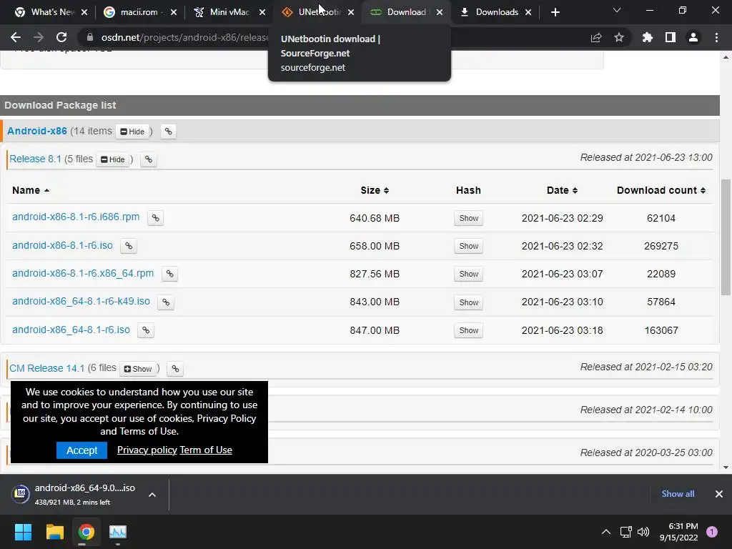Sort file list by Size
The image size is (732, 549).
(375, 190)
